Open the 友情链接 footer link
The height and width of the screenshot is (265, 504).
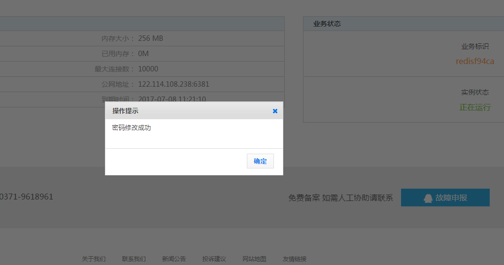294,259
